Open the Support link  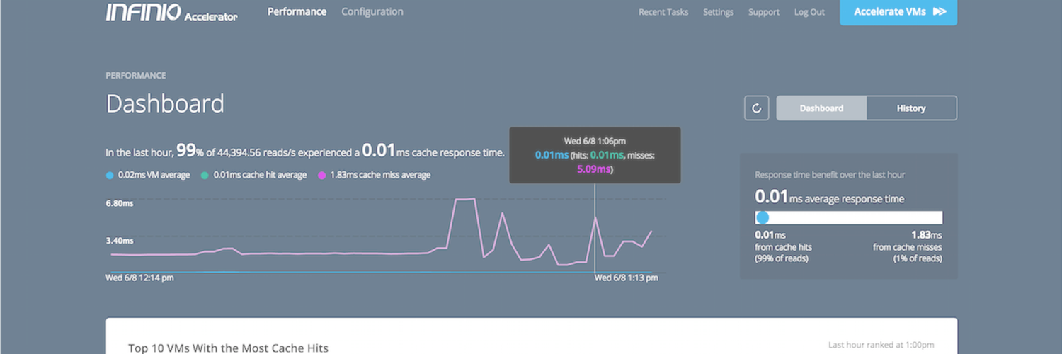pos(764,12)
